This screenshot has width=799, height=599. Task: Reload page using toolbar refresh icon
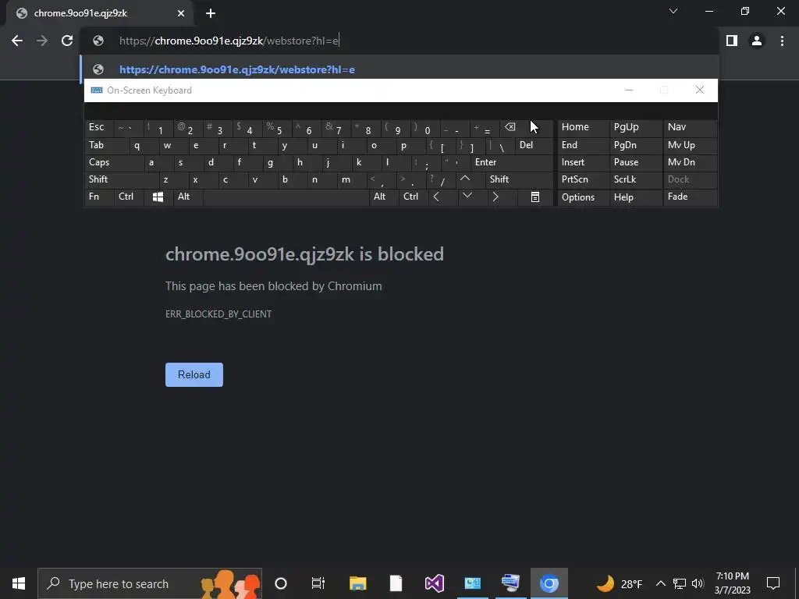[67, 41]
